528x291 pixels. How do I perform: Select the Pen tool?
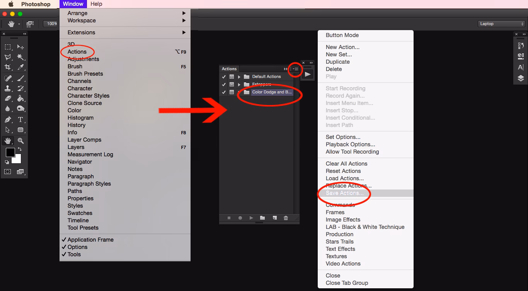point(8,120)
